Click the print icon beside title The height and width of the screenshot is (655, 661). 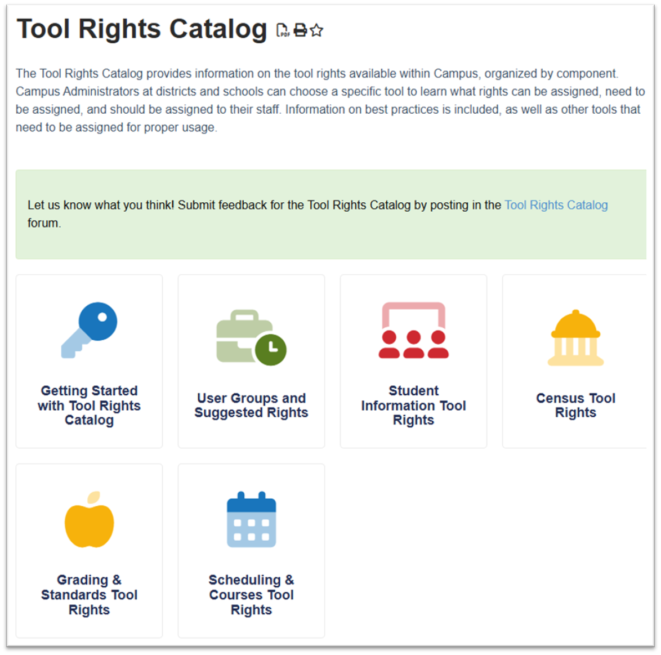pos(300,30)
